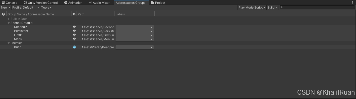This screenshot has width=356, height=99.
Task: Open the Labels dropdown for Boar
Action: point(134,47)
